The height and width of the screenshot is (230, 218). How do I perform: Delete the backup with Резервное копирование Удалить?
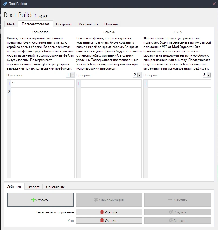click(109, 212)
